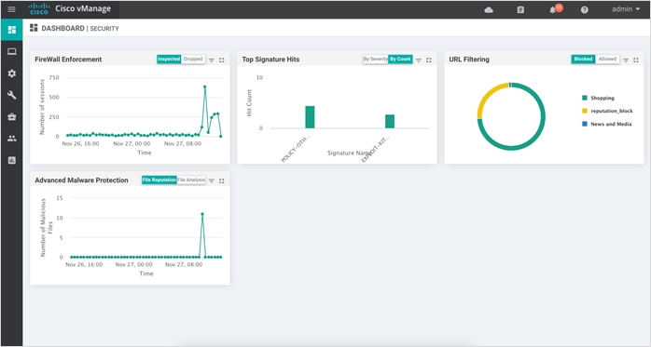
Task: Click the News and Media legend label
Action: pos(611,125)
